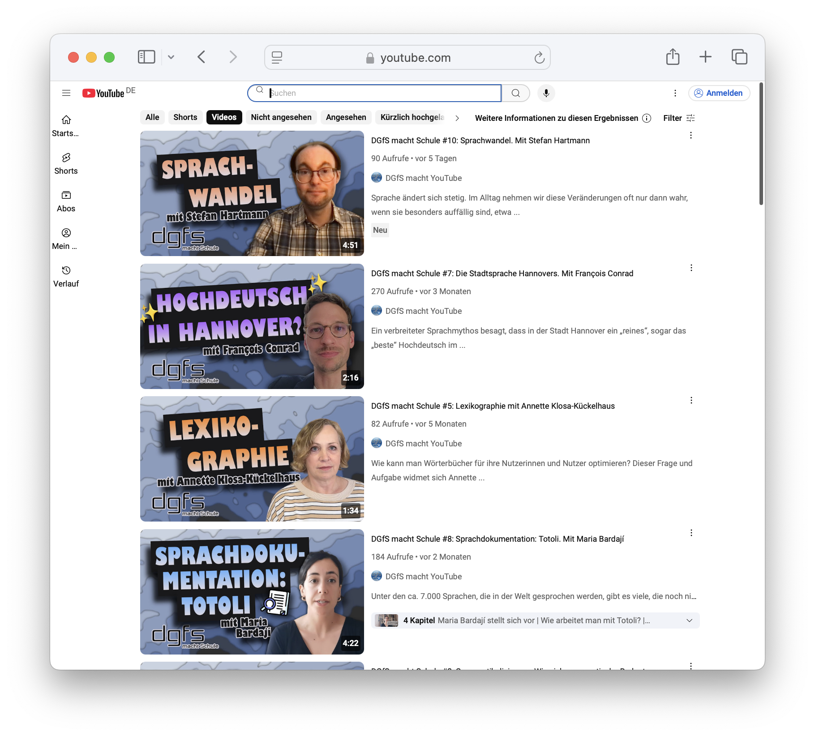Click the Safari share icon
Image resolution: width=815 pixels, height=736 pixels.
[673, 57]
